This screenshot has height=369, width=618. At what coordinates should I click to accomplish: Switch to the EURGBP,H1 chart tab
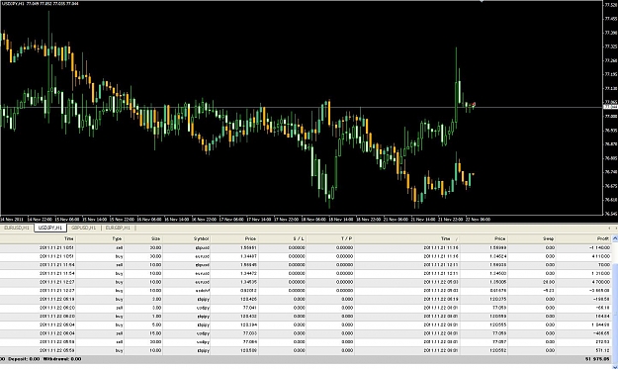[118, 228]
